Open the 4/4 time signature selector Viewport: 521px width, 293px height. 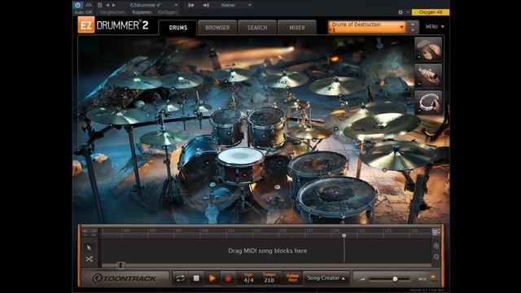click(x=248, y=278)
